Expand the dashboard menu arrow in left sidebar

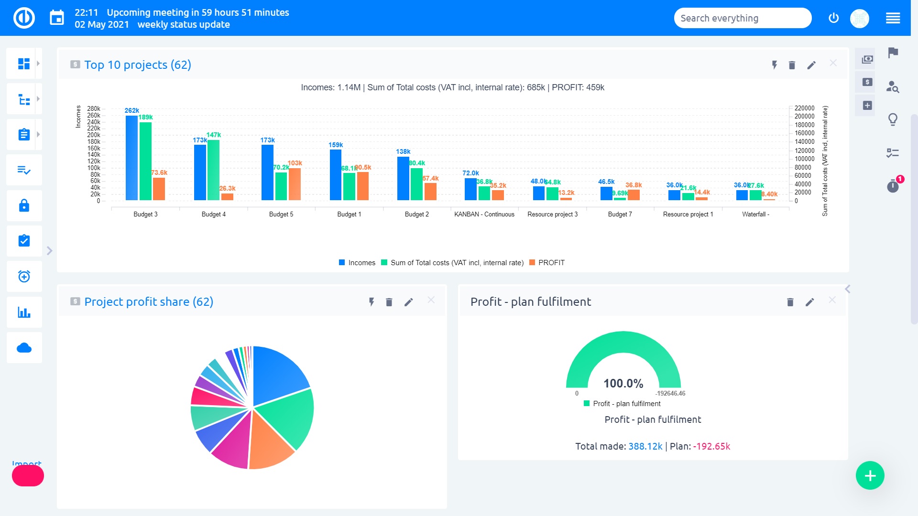click(38, 63)
